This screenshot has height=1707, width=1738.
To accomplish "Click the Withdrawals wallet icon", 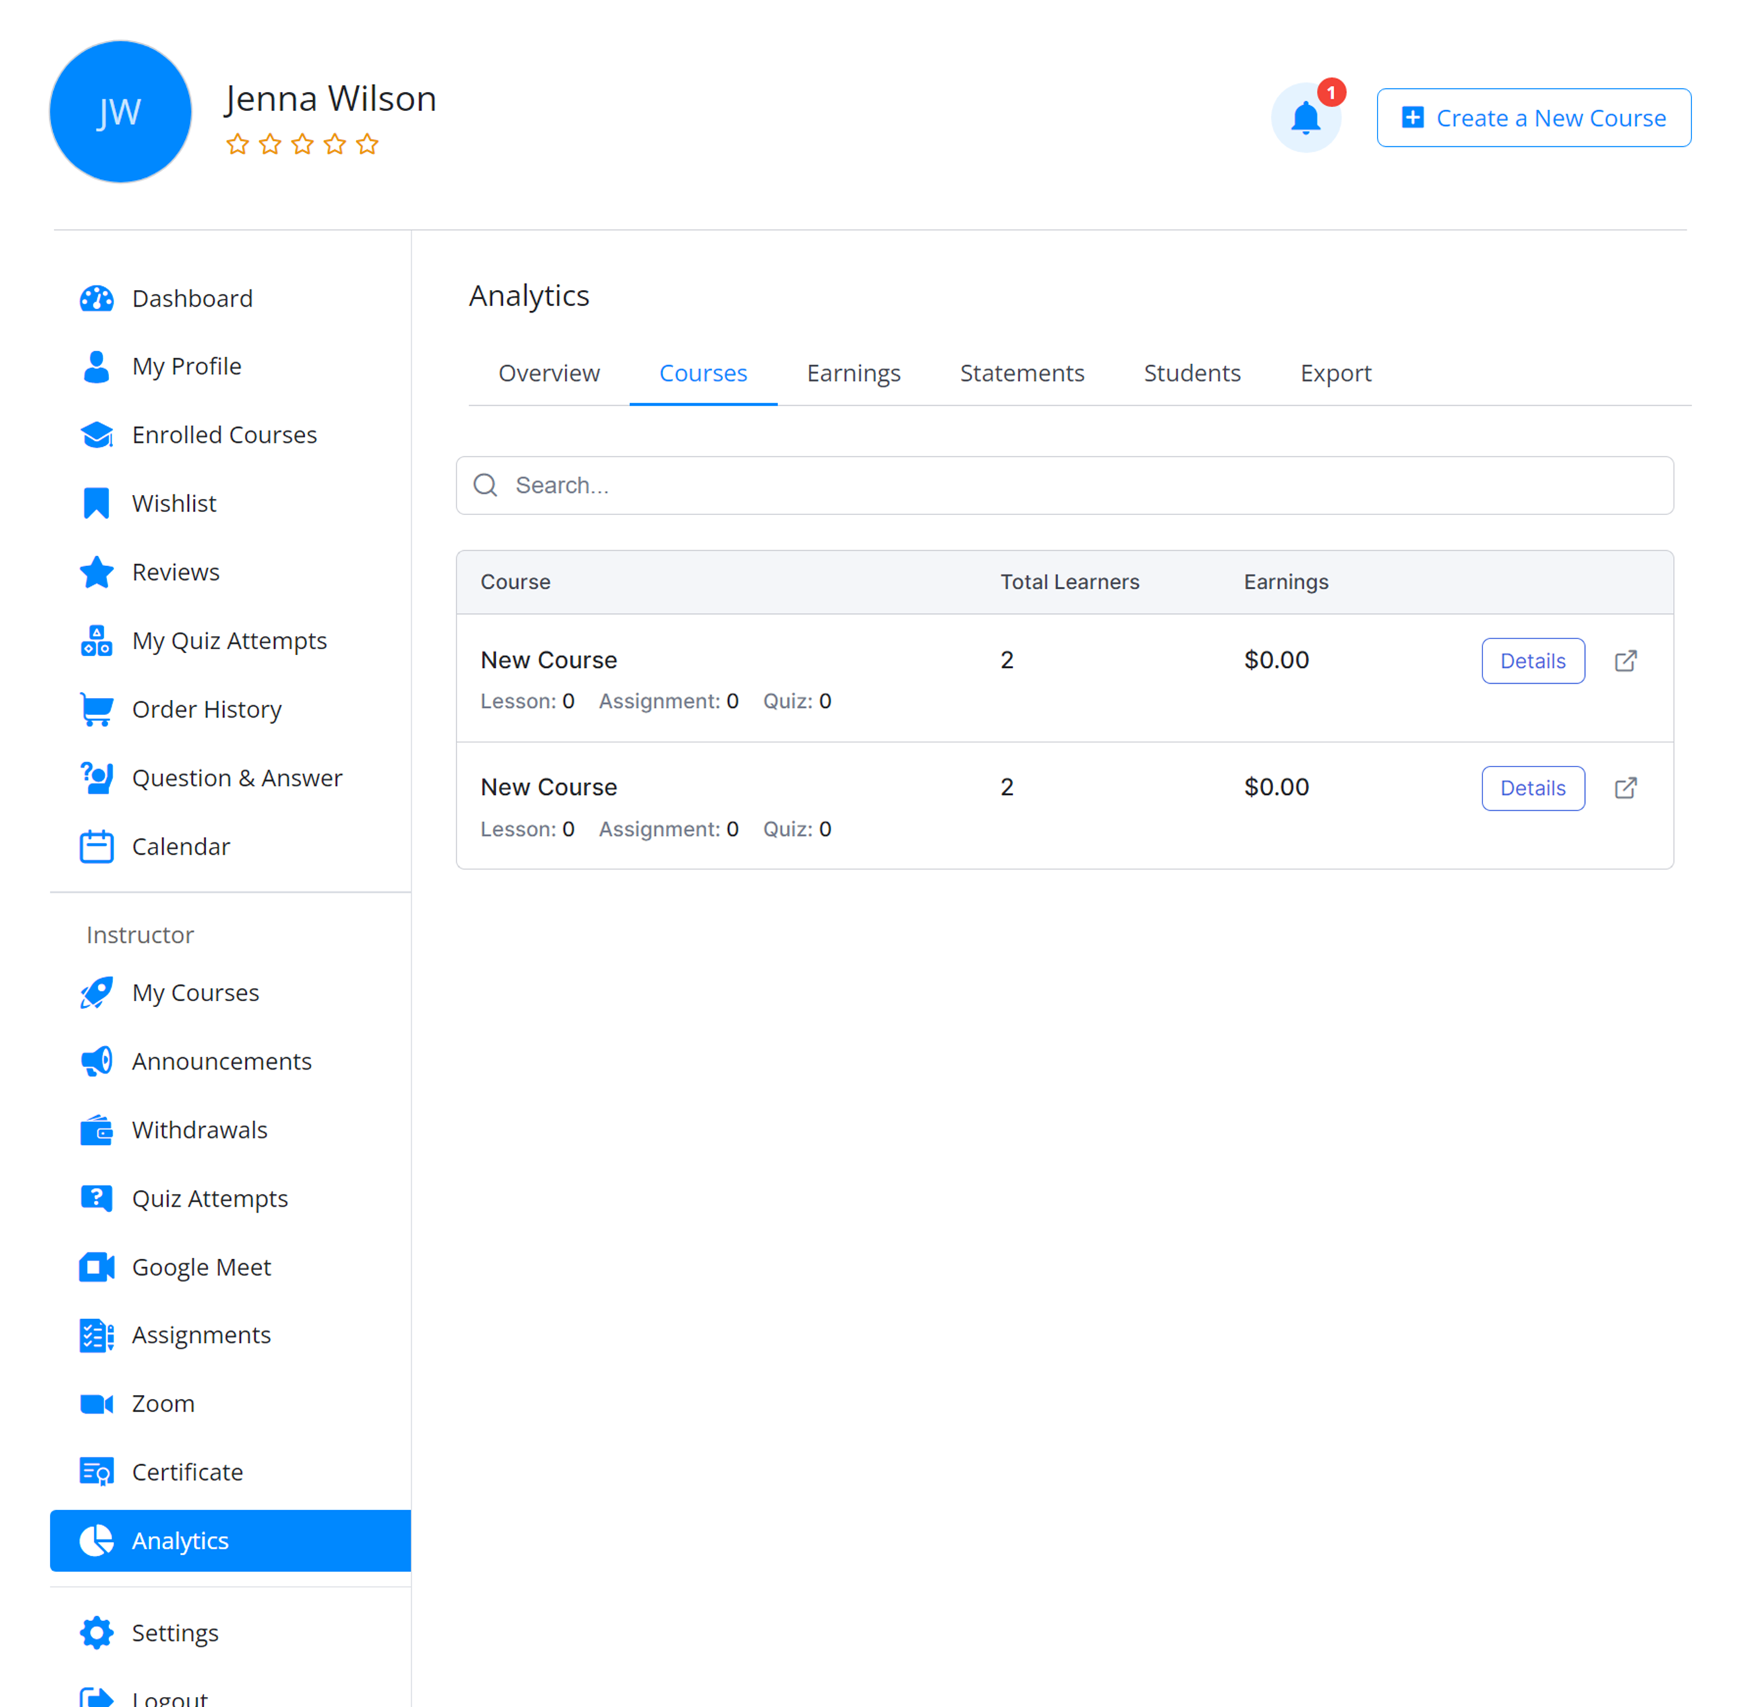I will coord(96,1130).
